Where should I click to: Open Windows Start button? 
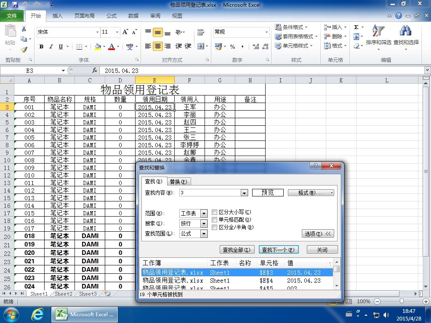click(x=11, y=315)
